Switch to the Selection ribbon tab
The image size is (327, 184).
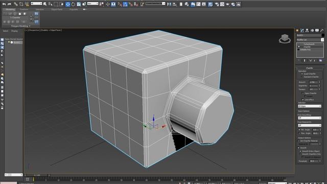(39, 9)
